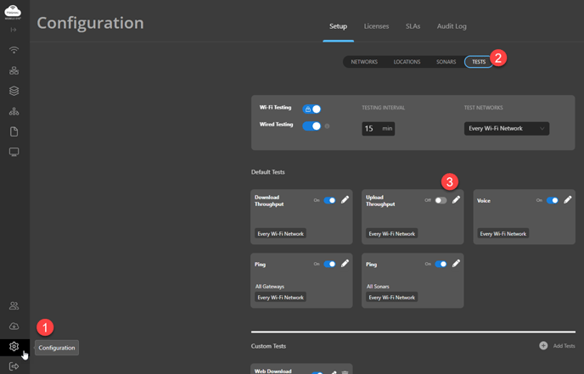The image size is (584, 374).
Task: Click the logout icon in sidebar
Action: click(14, 366)
